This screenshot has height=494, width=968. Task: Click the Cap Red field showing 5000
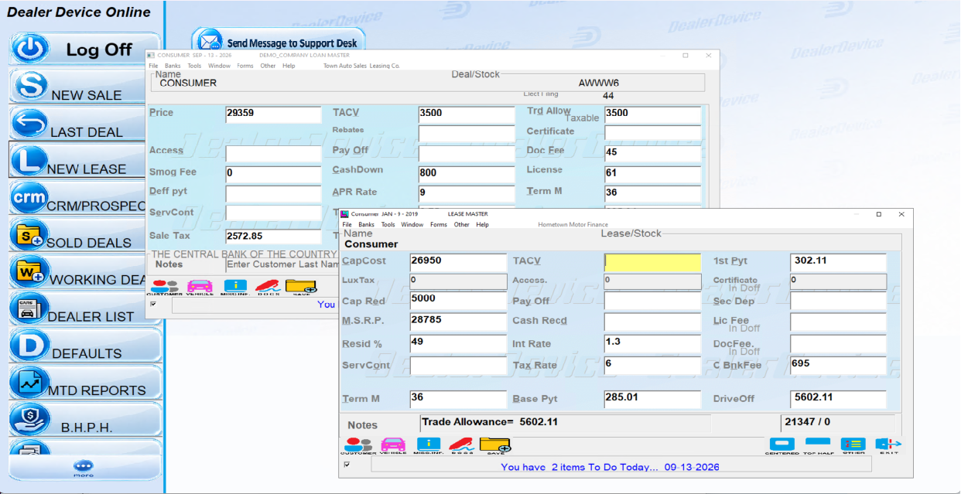tap(458, 300)
